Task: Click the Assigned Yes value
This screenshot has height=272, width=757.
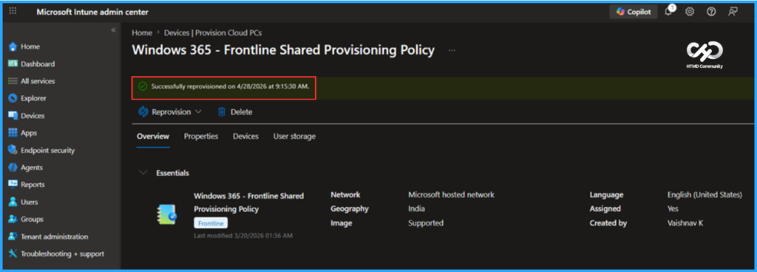Action: (673, 209)
